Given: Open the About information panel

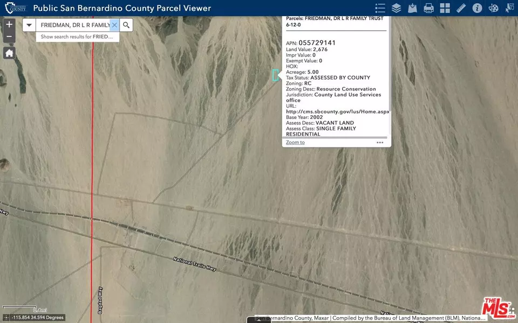Looking at the screenshot, I should coord(476,8).
